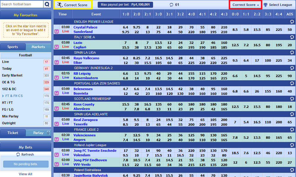Refresh the Holland Jupiler League section

coord(292,145)
